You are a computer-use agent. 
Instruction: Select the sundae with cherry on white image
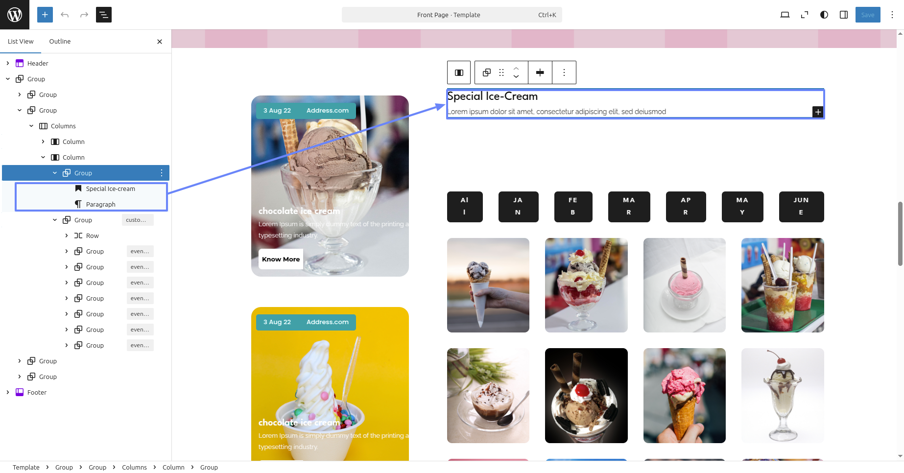click(783, 395)
